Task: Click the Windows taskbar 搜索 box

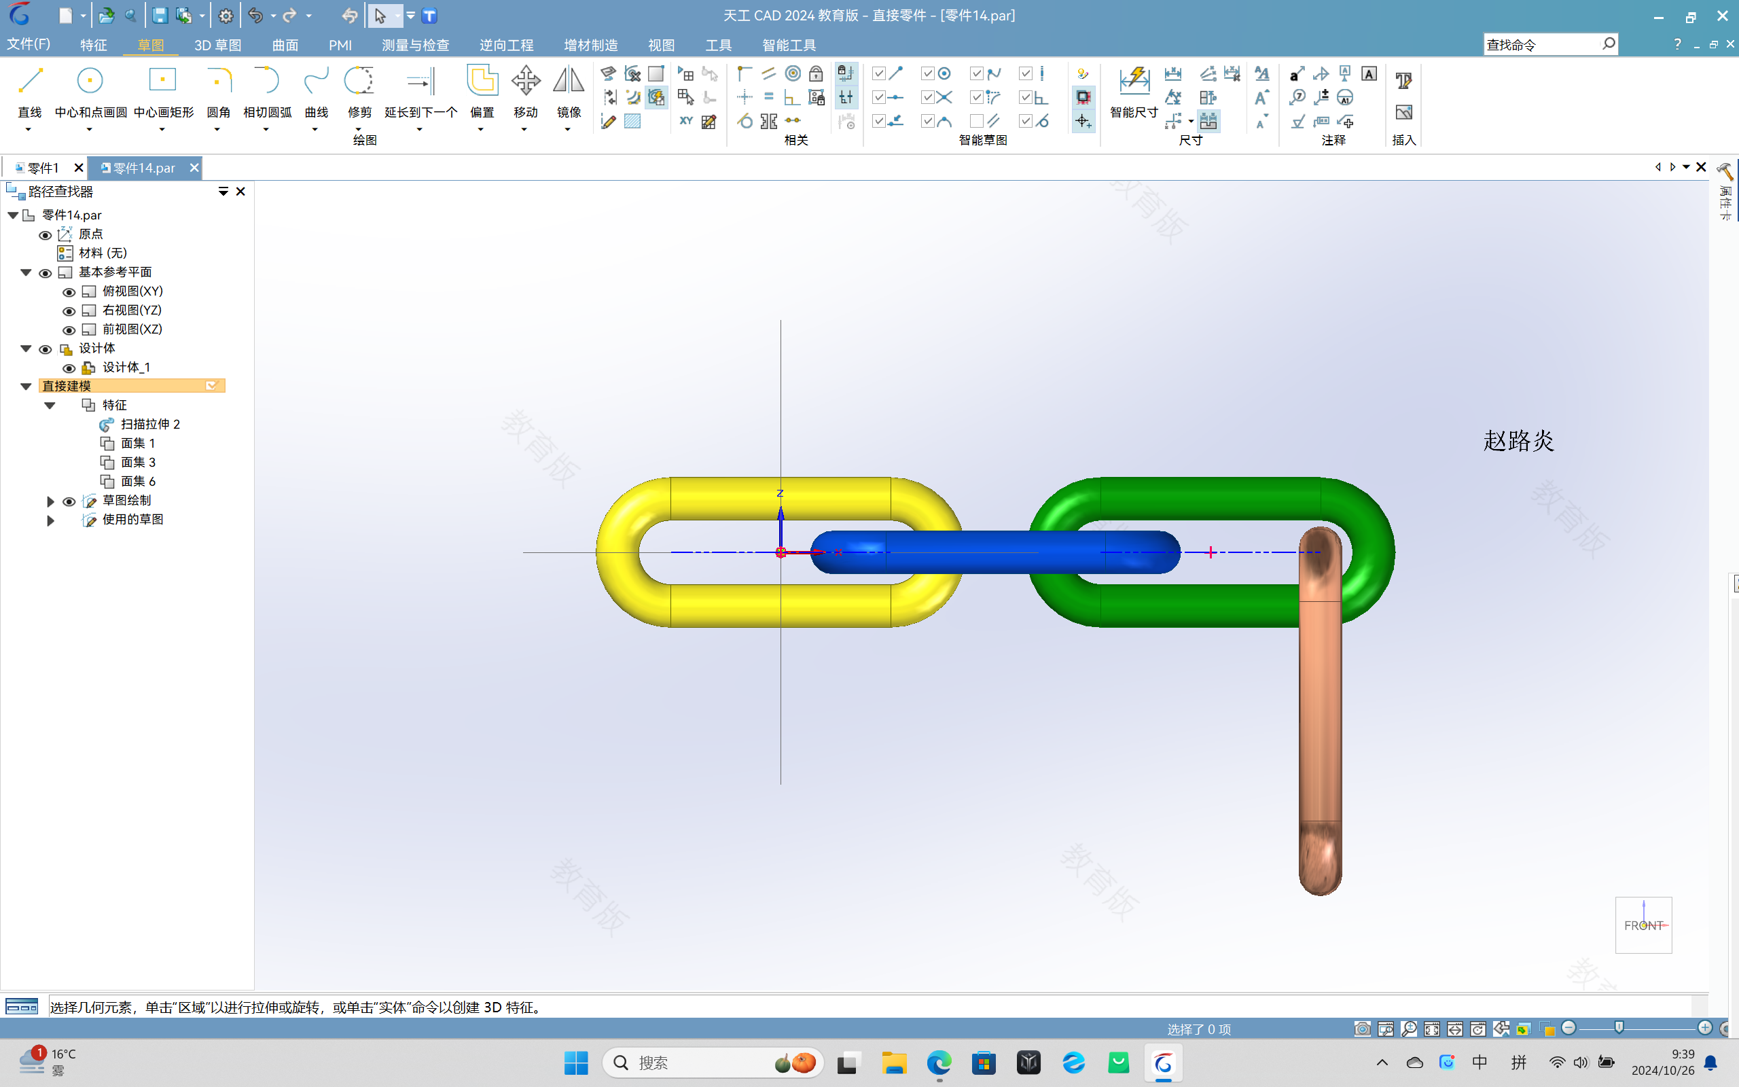Action: coord(713,1063)
